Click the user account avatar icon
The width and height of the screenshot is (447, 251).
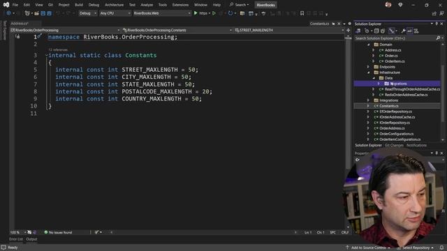388,5
